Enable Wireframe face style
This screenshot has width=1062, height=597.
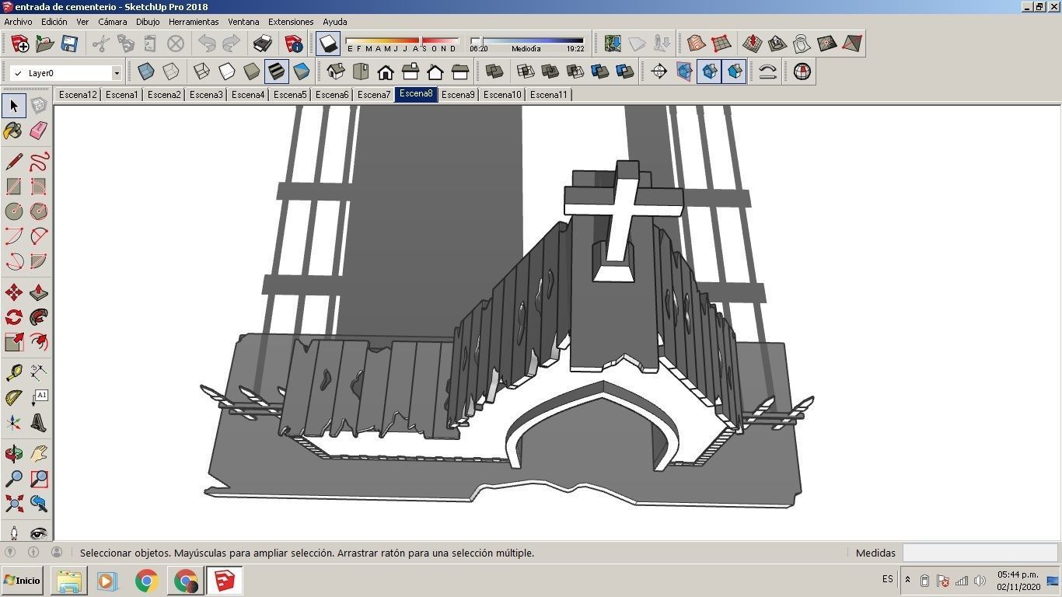[202, 72]
